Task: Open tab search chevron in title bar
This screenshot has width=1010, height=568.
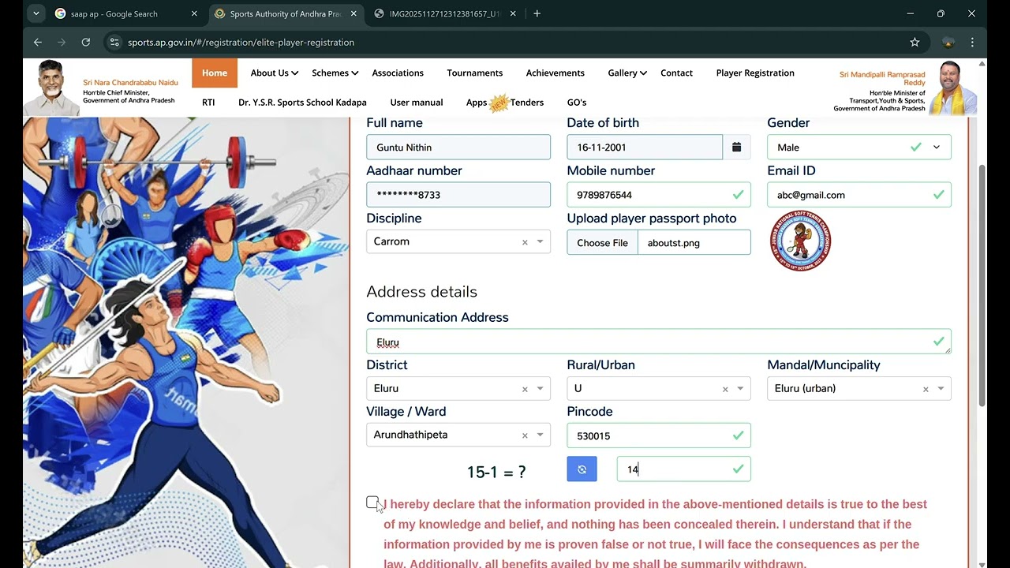Action: [36, 13]
